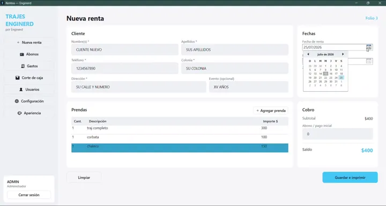386x206 pixels.
Task: Pick day 12 in the calendar
Action: (310, 73)
